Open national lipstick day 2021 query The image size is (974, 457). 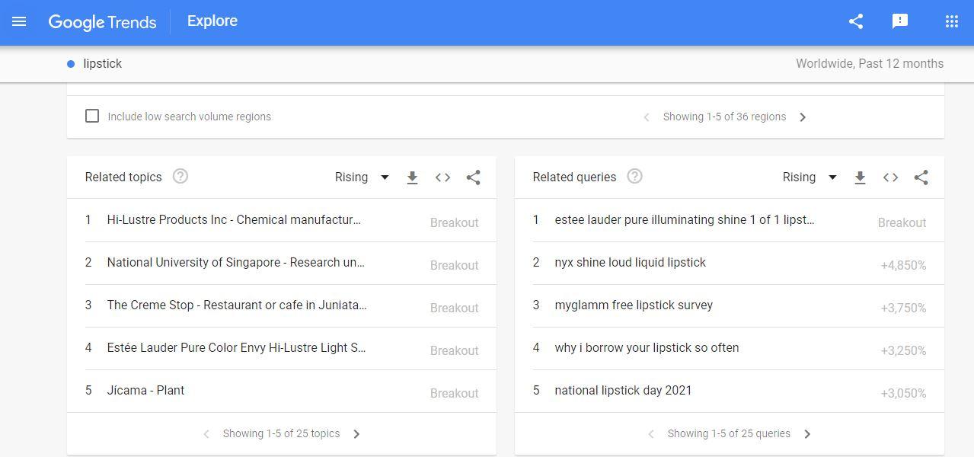tap(623, 391)
